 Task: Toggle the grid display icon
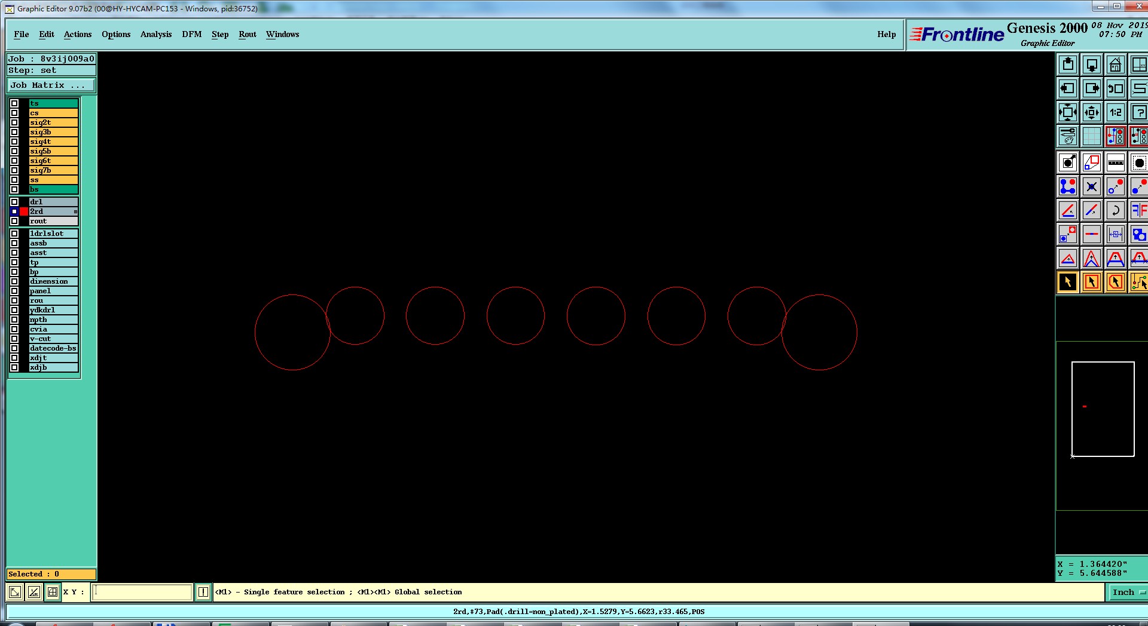(1092, 136)
